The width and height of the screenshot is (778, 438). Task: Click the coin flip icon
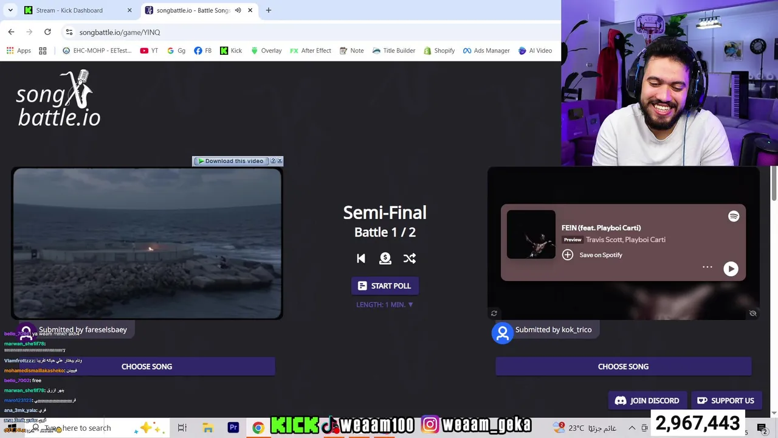[385, 259]
